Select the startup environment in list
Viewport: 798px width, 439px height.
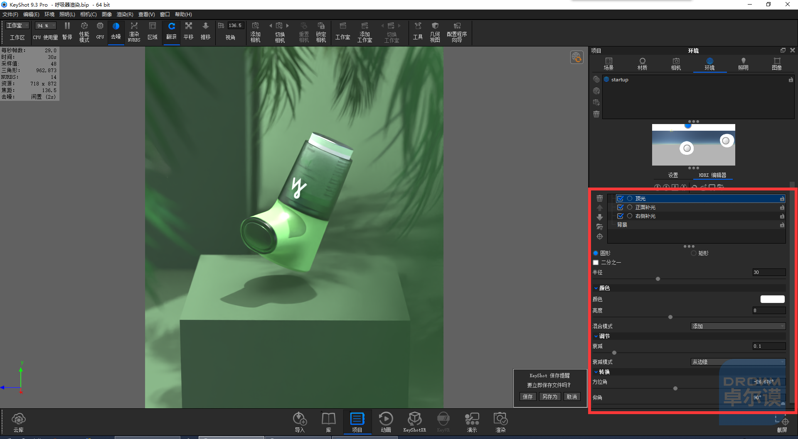pyautogui.click(x=698, y=80)
